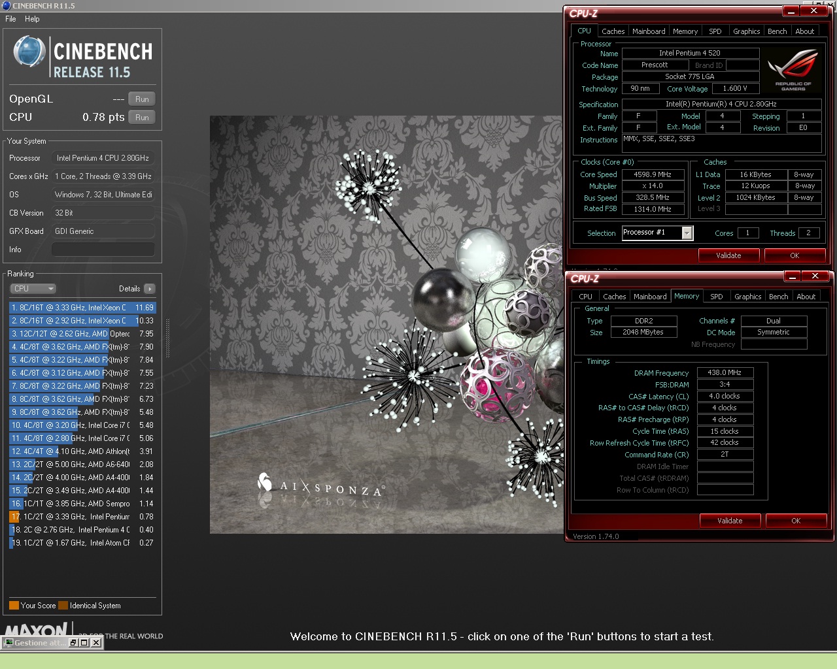Close the minimized Gestione att... window
837x669 pixels.
coord(96,643)
